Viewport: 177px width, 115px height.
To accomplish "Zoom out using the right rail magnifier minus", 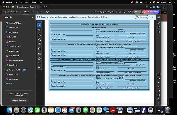I will point(159,103).
